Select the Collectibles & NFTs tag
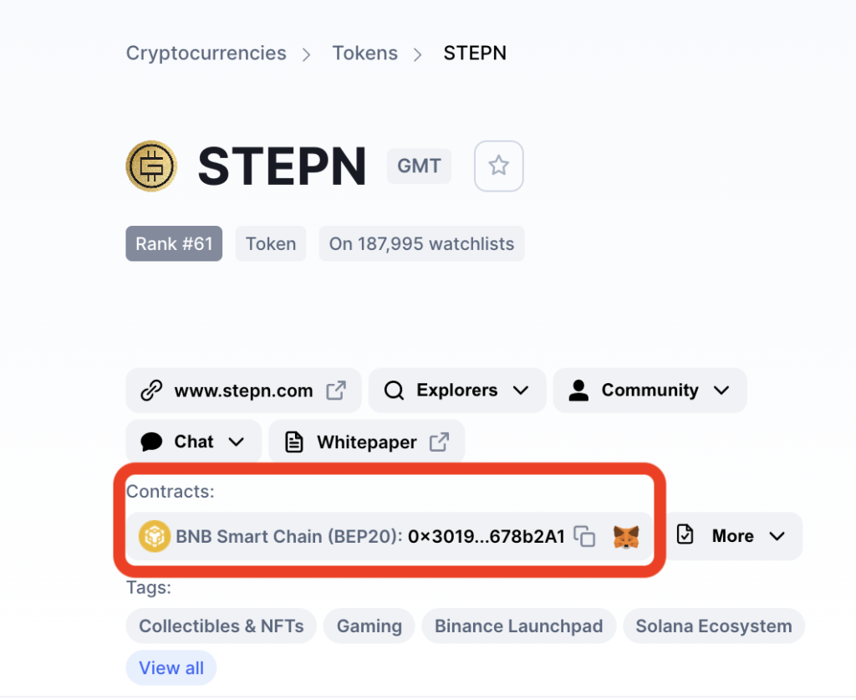 (221, 626)
